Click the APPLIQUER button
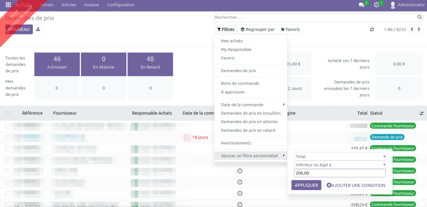Viewport: 427px width, 207px height. pyautogui.click(x=306, y=185)
